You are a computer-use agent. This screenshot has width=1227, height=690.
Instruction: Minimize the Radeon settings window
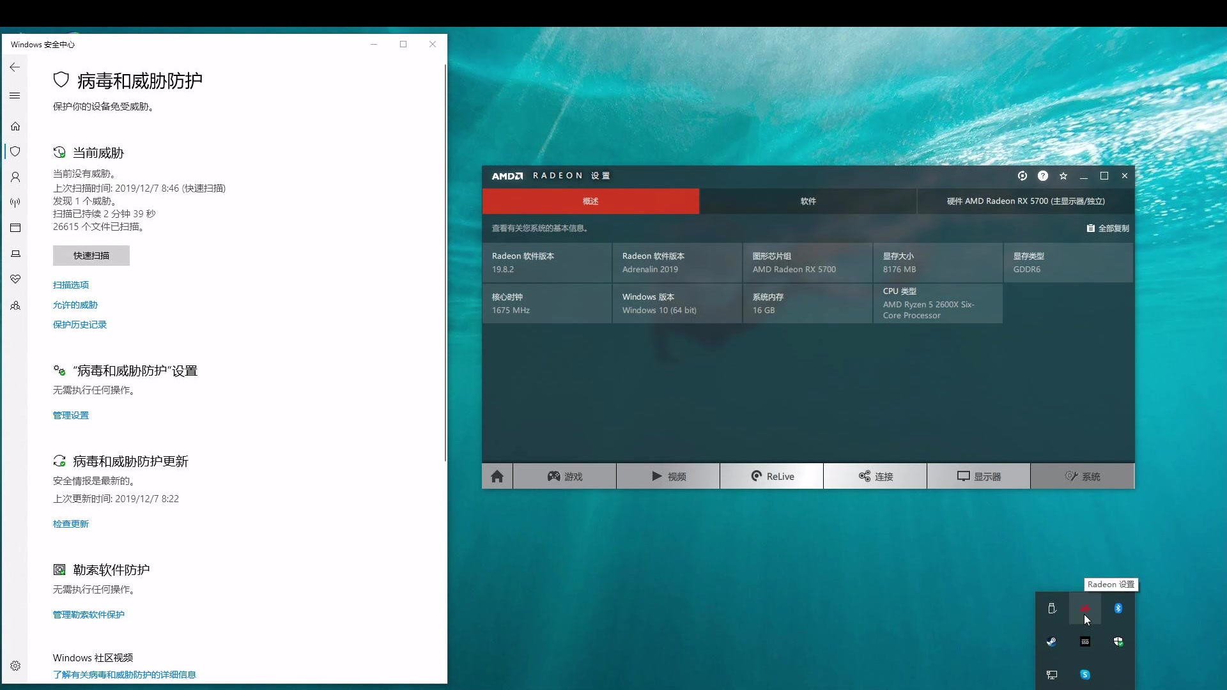[1084, 176]
